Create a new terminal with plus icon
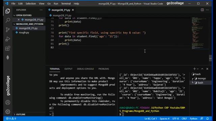The width and height of the screenshot is (216, 121). pyautogui.click(x=194, y=69)
